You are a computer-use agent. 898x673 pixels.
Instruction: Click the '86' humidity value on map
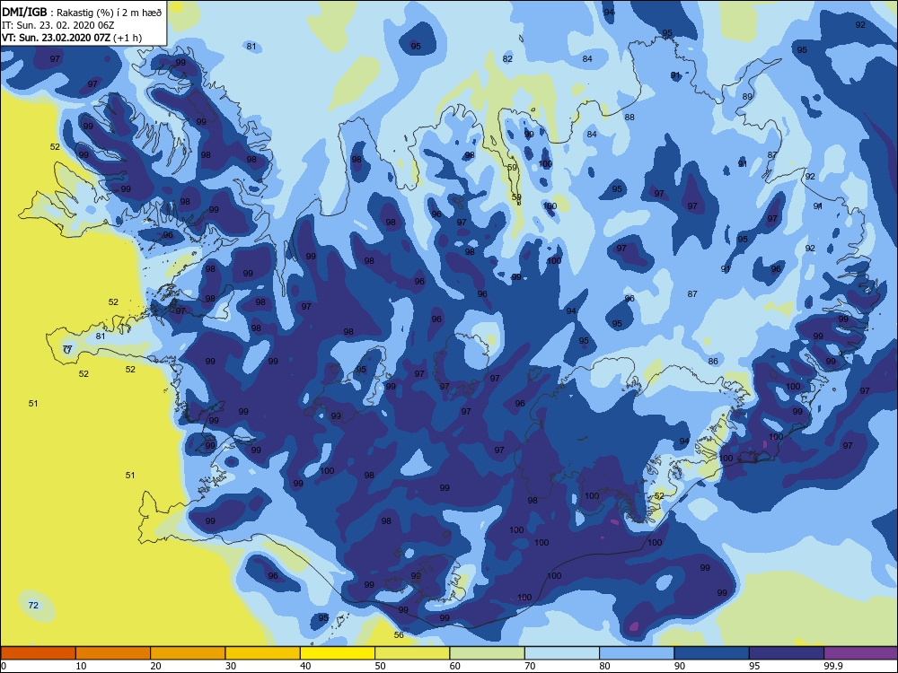coord(713,361)
